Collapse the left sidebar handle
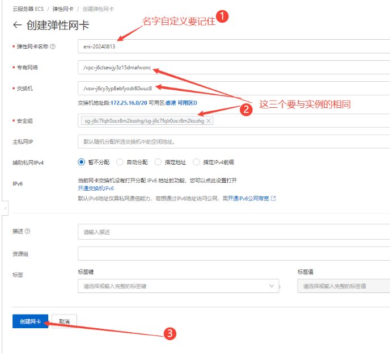Viewport: 390px width, 360px height. 6,208
